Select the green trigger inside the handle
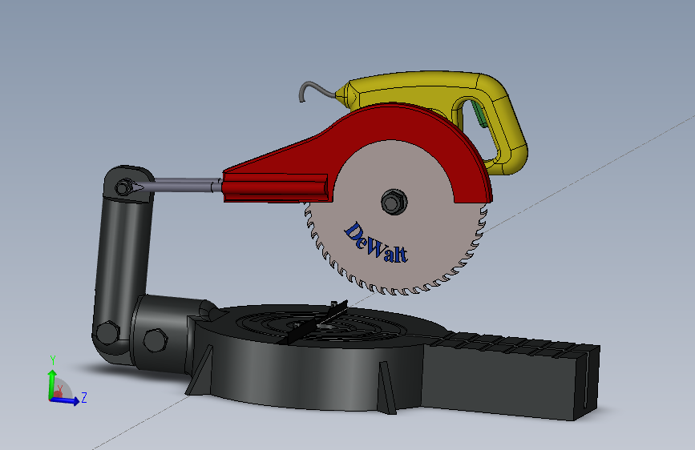Image resolution: width=695 pixels, height=450 pixels. point(479,115)
